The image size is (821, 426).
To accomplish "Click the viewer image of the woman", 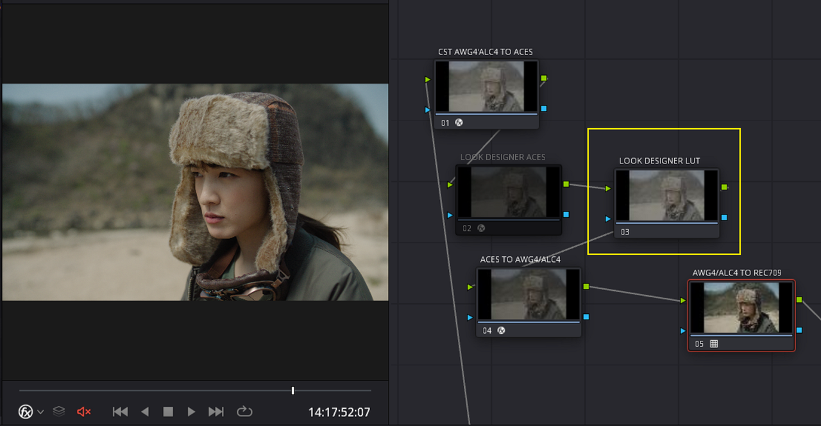I will click(196, 192).
